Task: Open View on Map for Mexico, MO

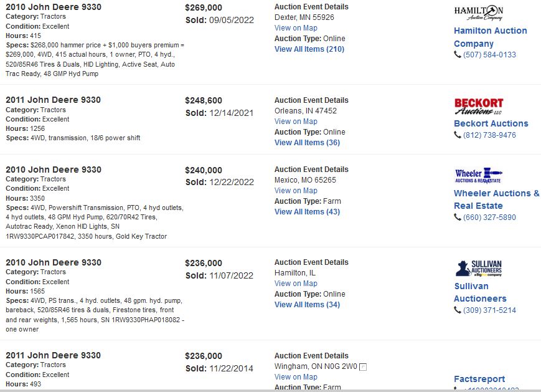Action: click(296, 190)
